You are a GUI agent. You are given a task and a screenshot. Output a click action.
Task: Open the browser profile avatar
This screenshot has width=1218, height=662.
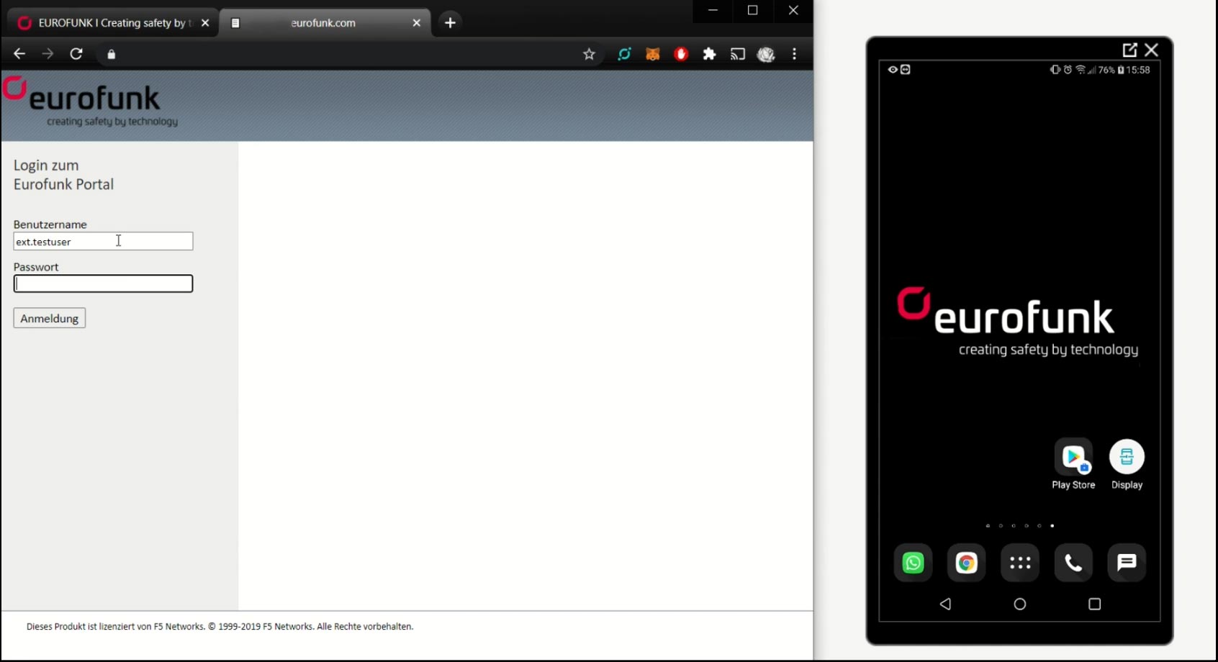click(x=766, y=54)
